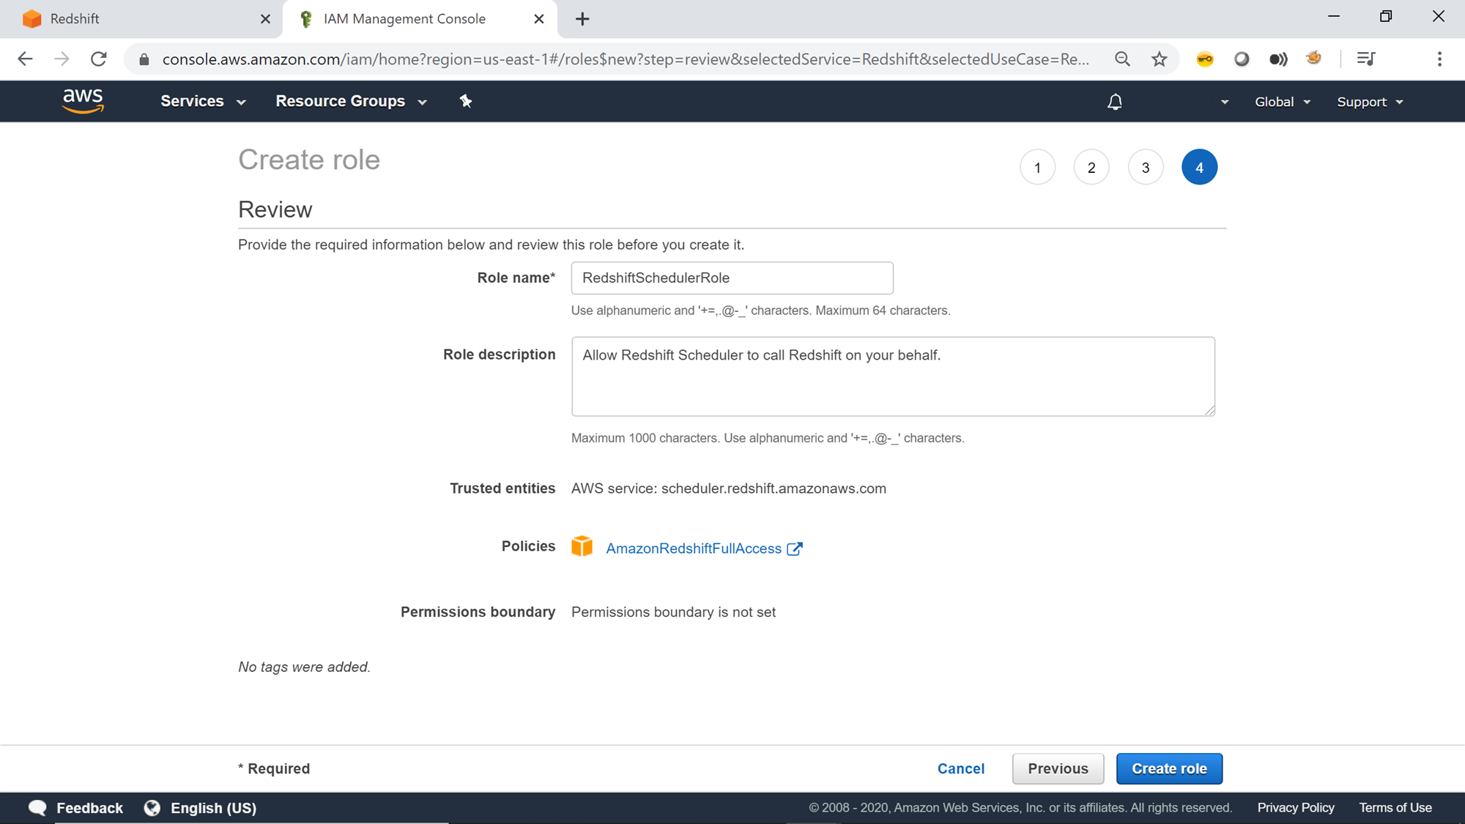This screenshot has width=1465, height=824.
Task: Click the AWS logo home icon
Action: (83, 101)
